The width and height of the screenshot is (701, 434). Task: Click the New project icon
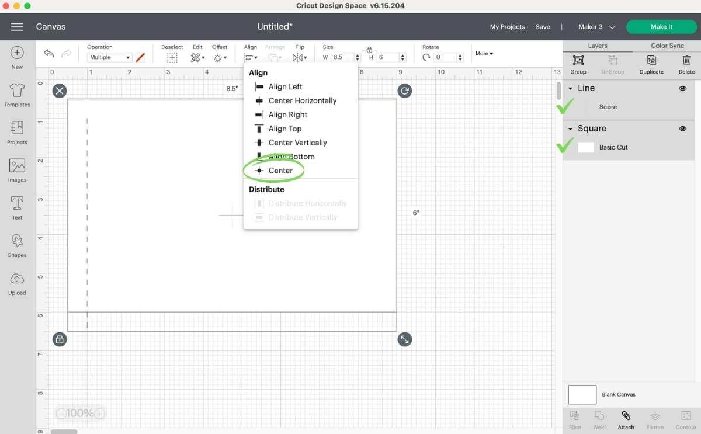pyautogui.click(x=17, y=53)
